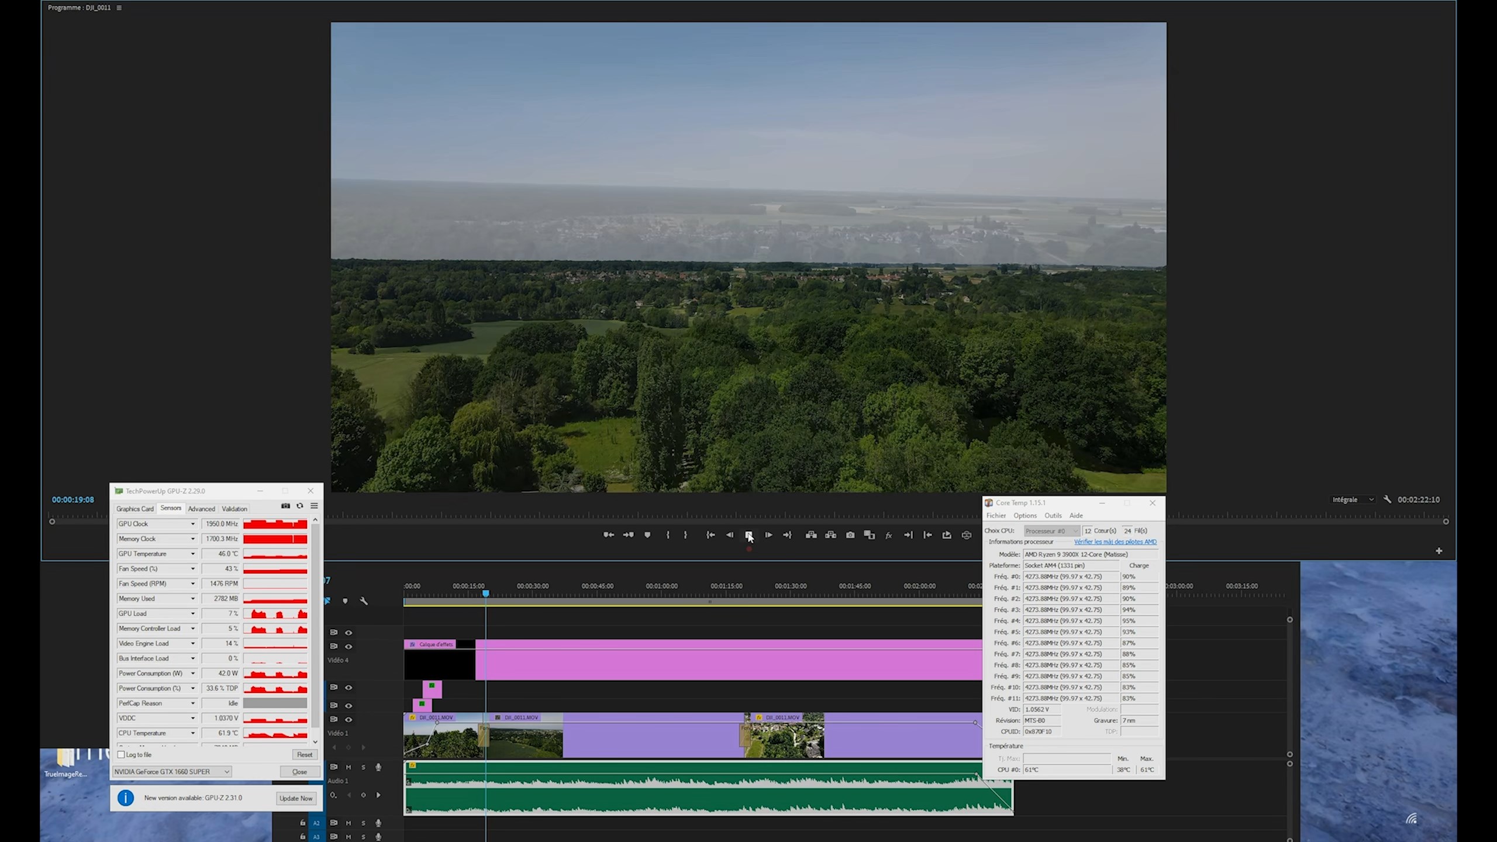
Task: Open the GPU Clock sensor dropdown
Action: [192, 524]
